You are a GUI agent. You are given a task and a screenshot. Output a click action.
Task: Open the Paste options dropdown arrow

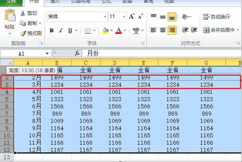(x=10, y=33)
